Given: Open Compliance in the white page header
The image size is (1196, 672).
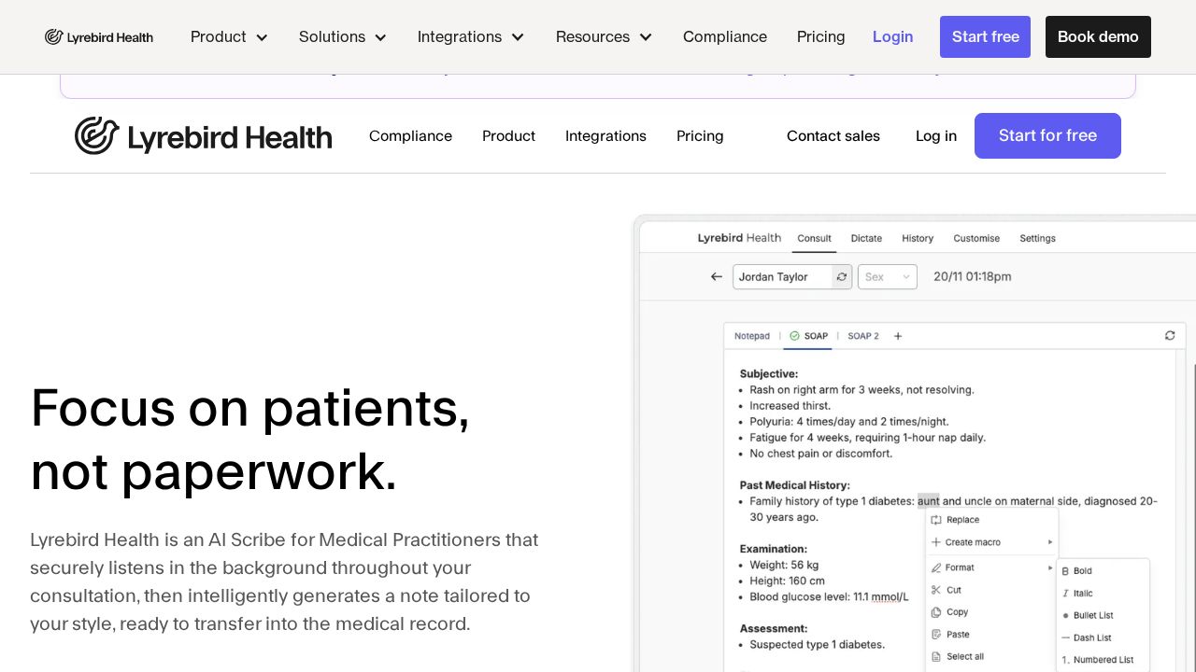Looking at the screenshot, I should 410,136.
